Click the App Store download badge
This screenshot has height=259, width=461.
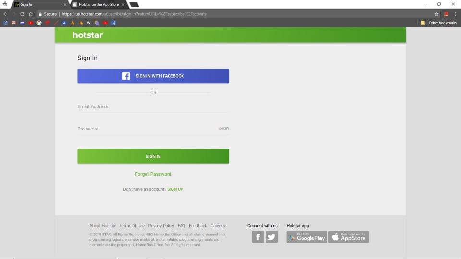click(x=349, y=237)
